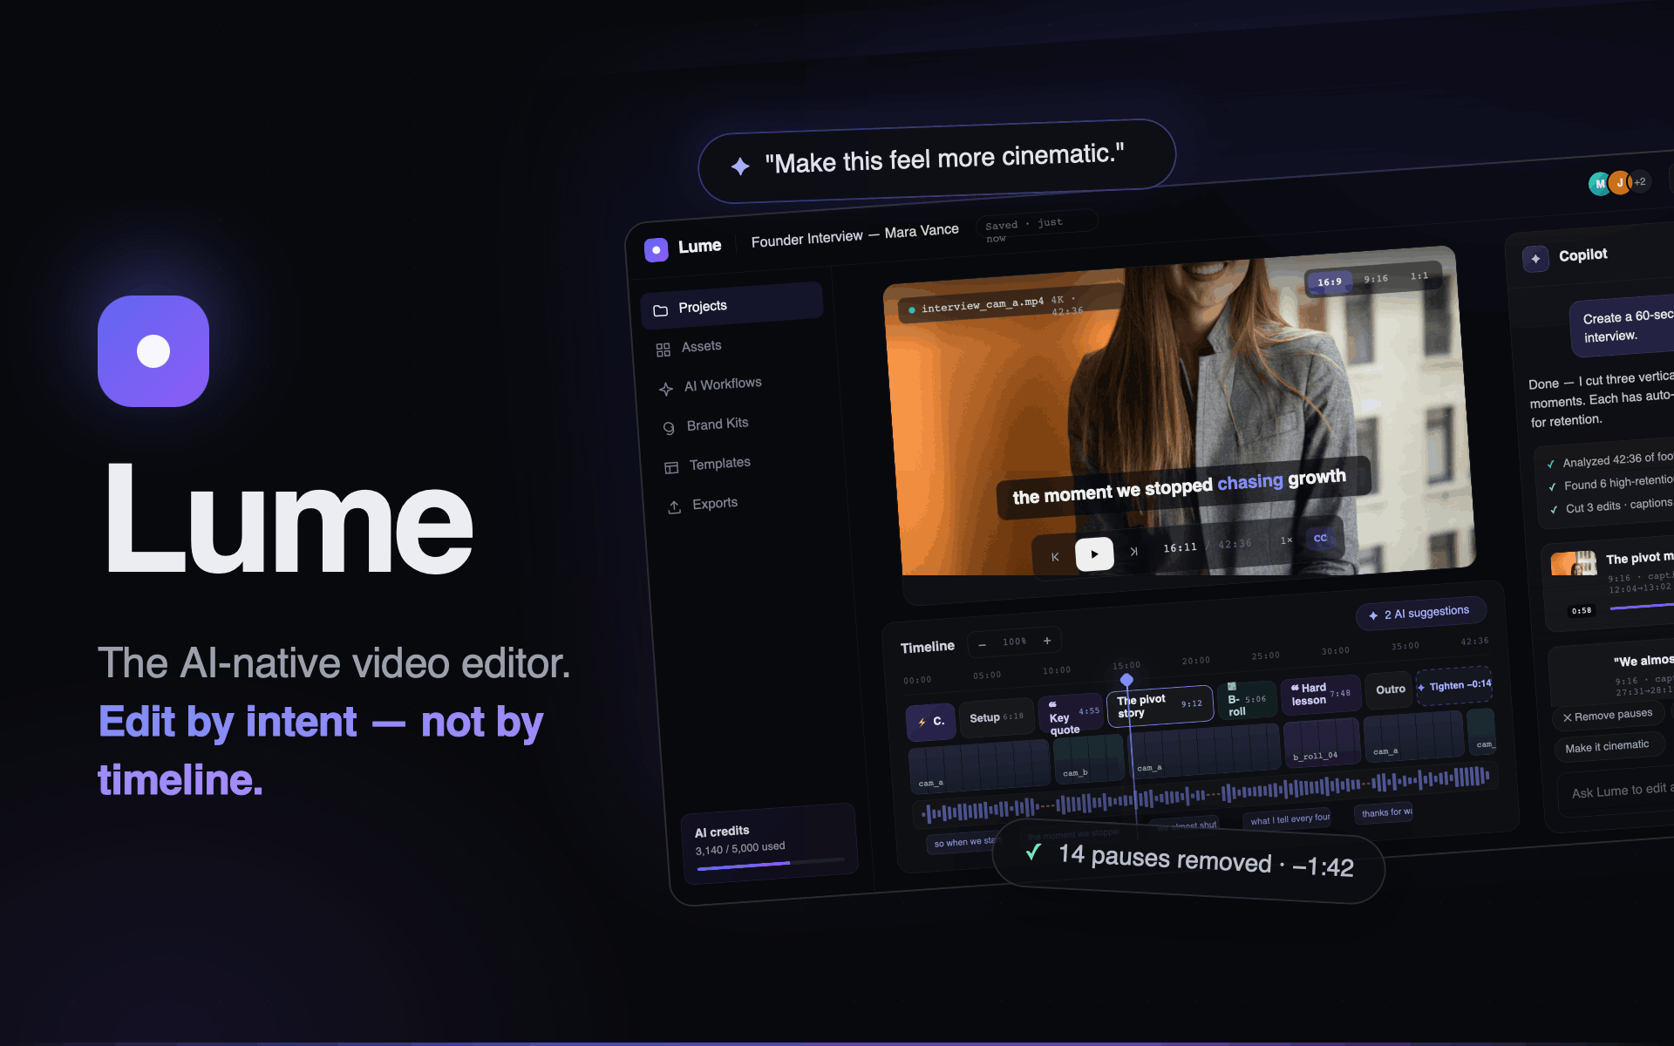Select the lightning C. segment chip

tap(931, 722)
